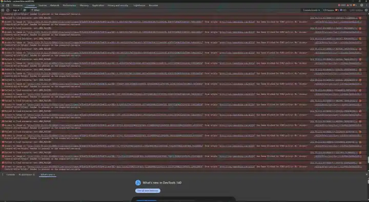Close the What's new drawer tab

(x=54, y=175)
